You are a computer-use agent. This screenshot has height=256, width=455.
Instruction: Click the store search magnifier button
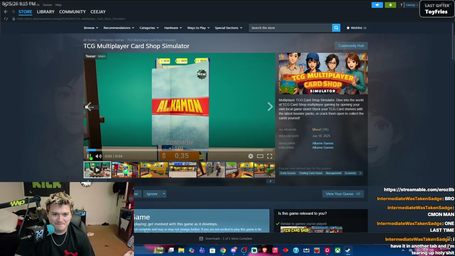[336, 28]
